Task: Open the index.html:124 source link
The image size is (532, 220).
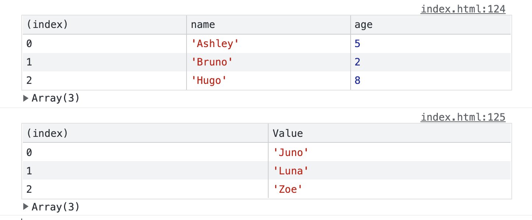Action: 463,9
